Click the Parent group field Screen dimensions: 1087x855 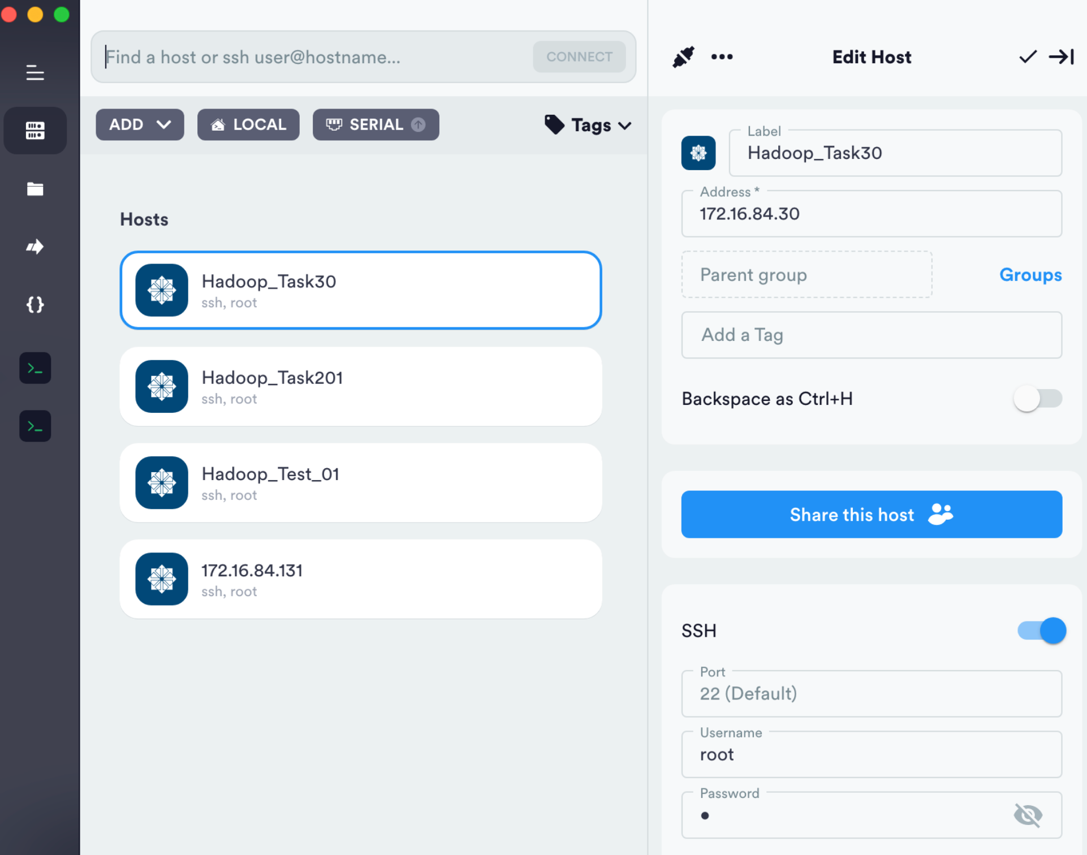coord(806,274)
